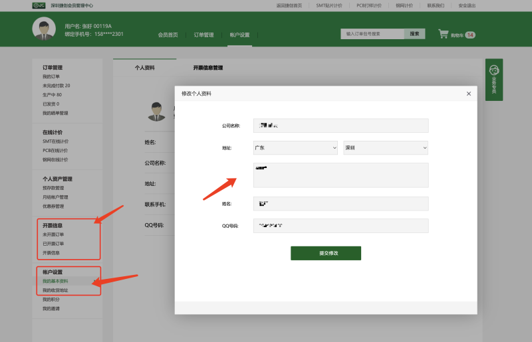The height and width of the screenshot is (342, 532).
Task: Expand the 广东 province dropdown
Action: tap(295, 148)
